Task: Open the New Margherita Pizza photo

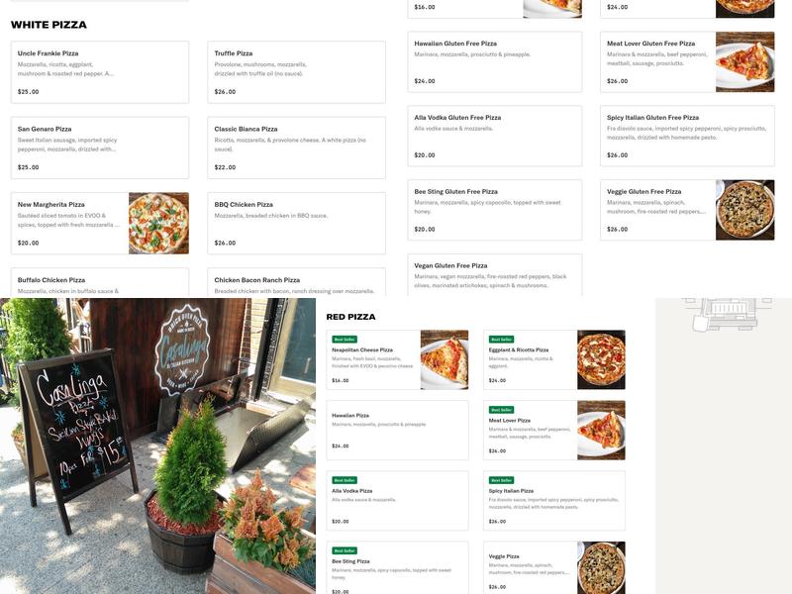Action: (x=158, y=223)
